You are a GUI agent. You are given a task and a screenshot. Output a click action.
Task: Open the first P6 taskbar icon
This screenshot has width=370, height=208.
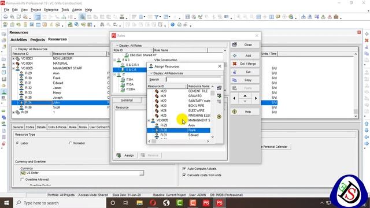(x=206, y=203)
